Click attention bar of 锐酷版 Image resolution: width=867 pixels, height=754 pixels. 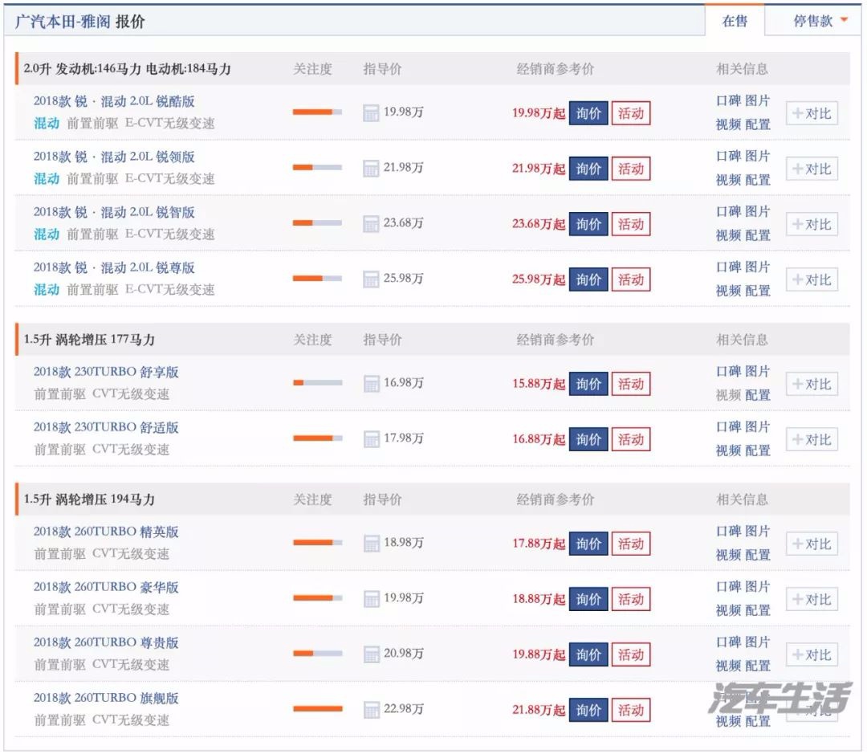coord(317,112)
